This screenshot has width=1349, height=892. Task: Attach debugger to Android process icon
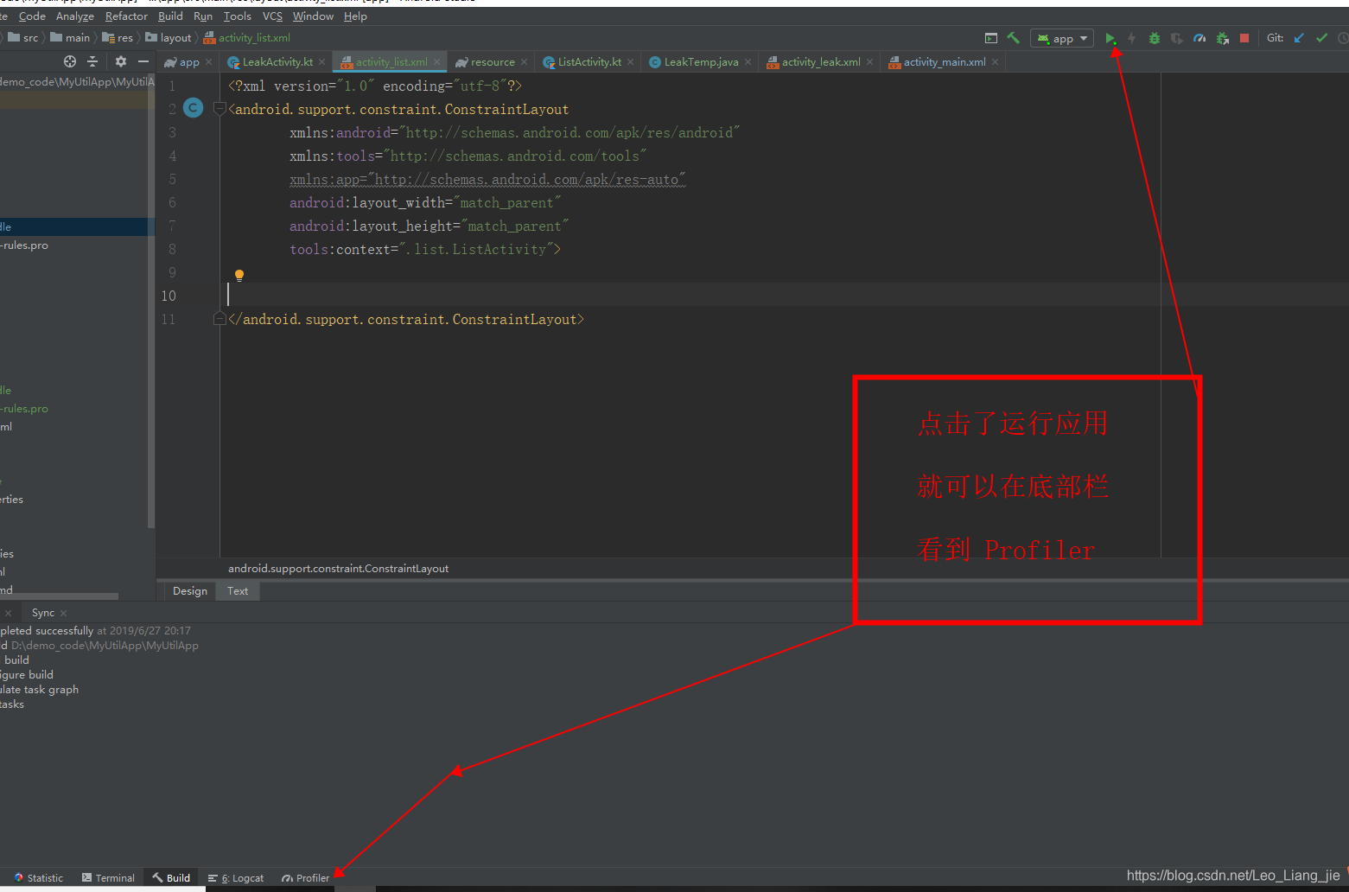[1222, 38]
